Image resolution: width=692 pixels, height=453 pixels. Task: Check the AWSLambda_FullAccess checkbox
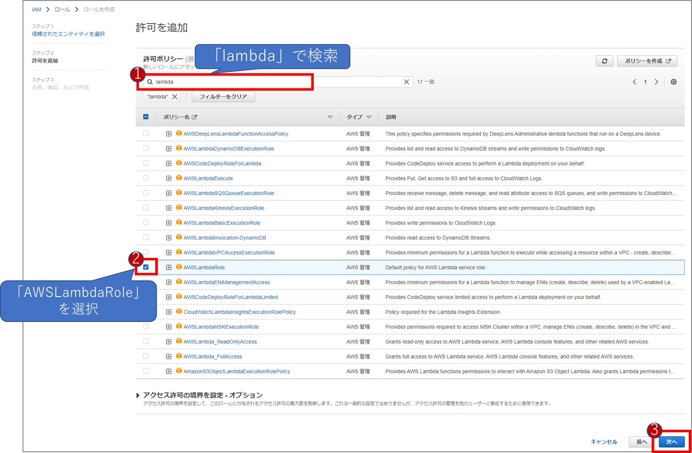[146, 356]
